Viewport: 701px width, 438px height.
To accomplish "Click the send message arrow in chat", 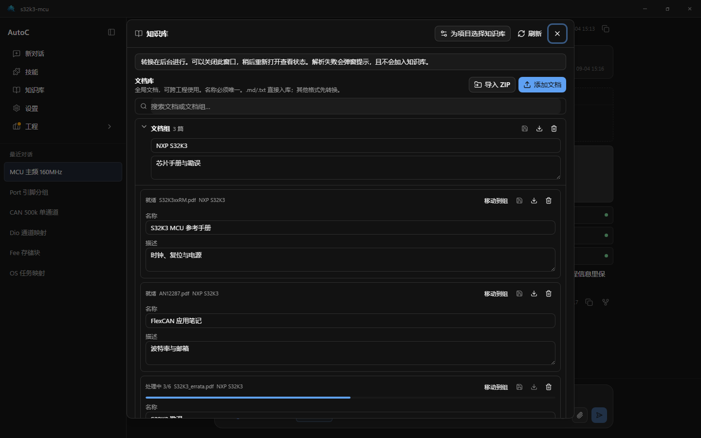I will pyautogui.click(x=599, y=415).
